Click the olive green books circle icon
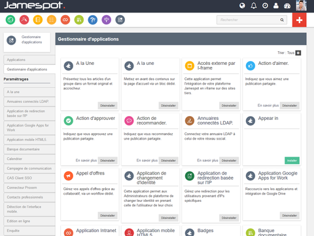The height and width of the screenshot is (236, 314). (79, 20)
